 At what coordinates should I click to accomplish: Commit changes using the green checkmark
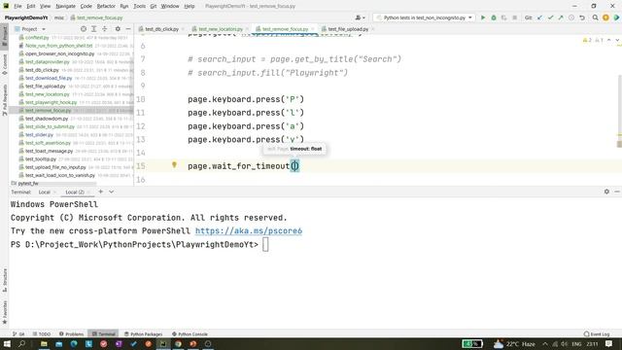(550, 17)
